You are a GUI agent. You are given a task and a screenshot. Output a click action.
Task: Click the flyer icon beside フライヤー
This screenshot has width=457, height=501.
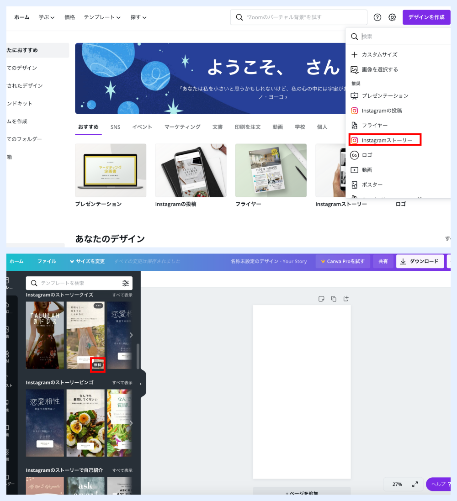click(x=354, y=126)
